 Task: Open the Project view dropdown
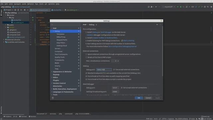pos(8,10)
